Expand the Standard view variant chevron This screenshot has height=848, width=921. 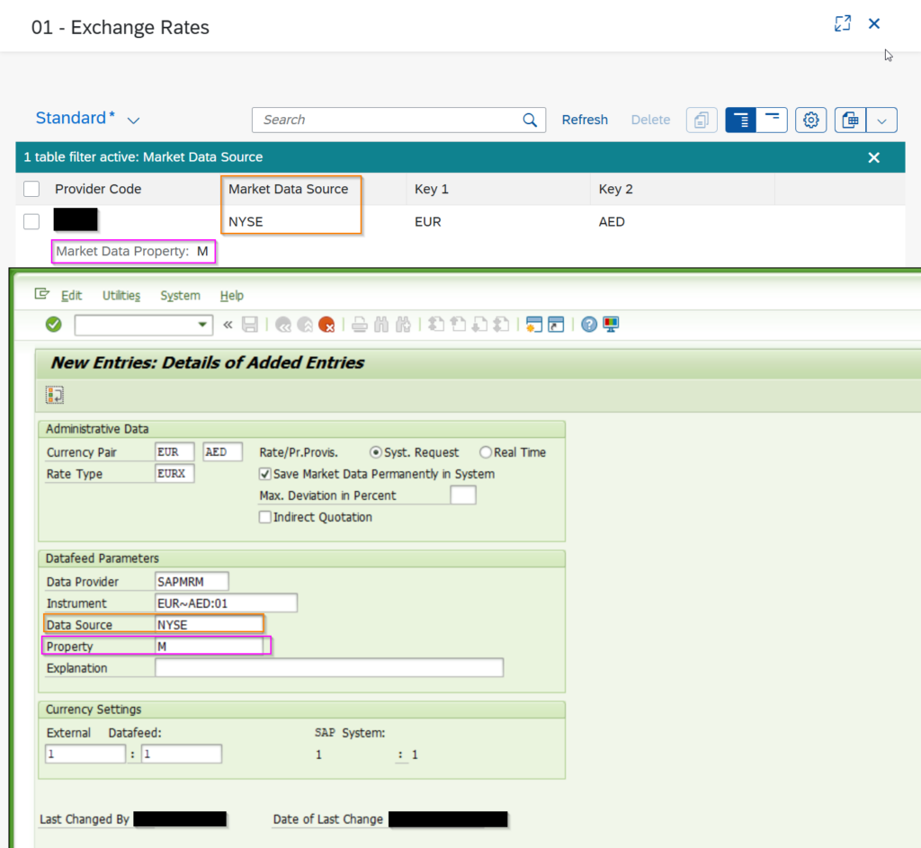(x=133, y=121)
